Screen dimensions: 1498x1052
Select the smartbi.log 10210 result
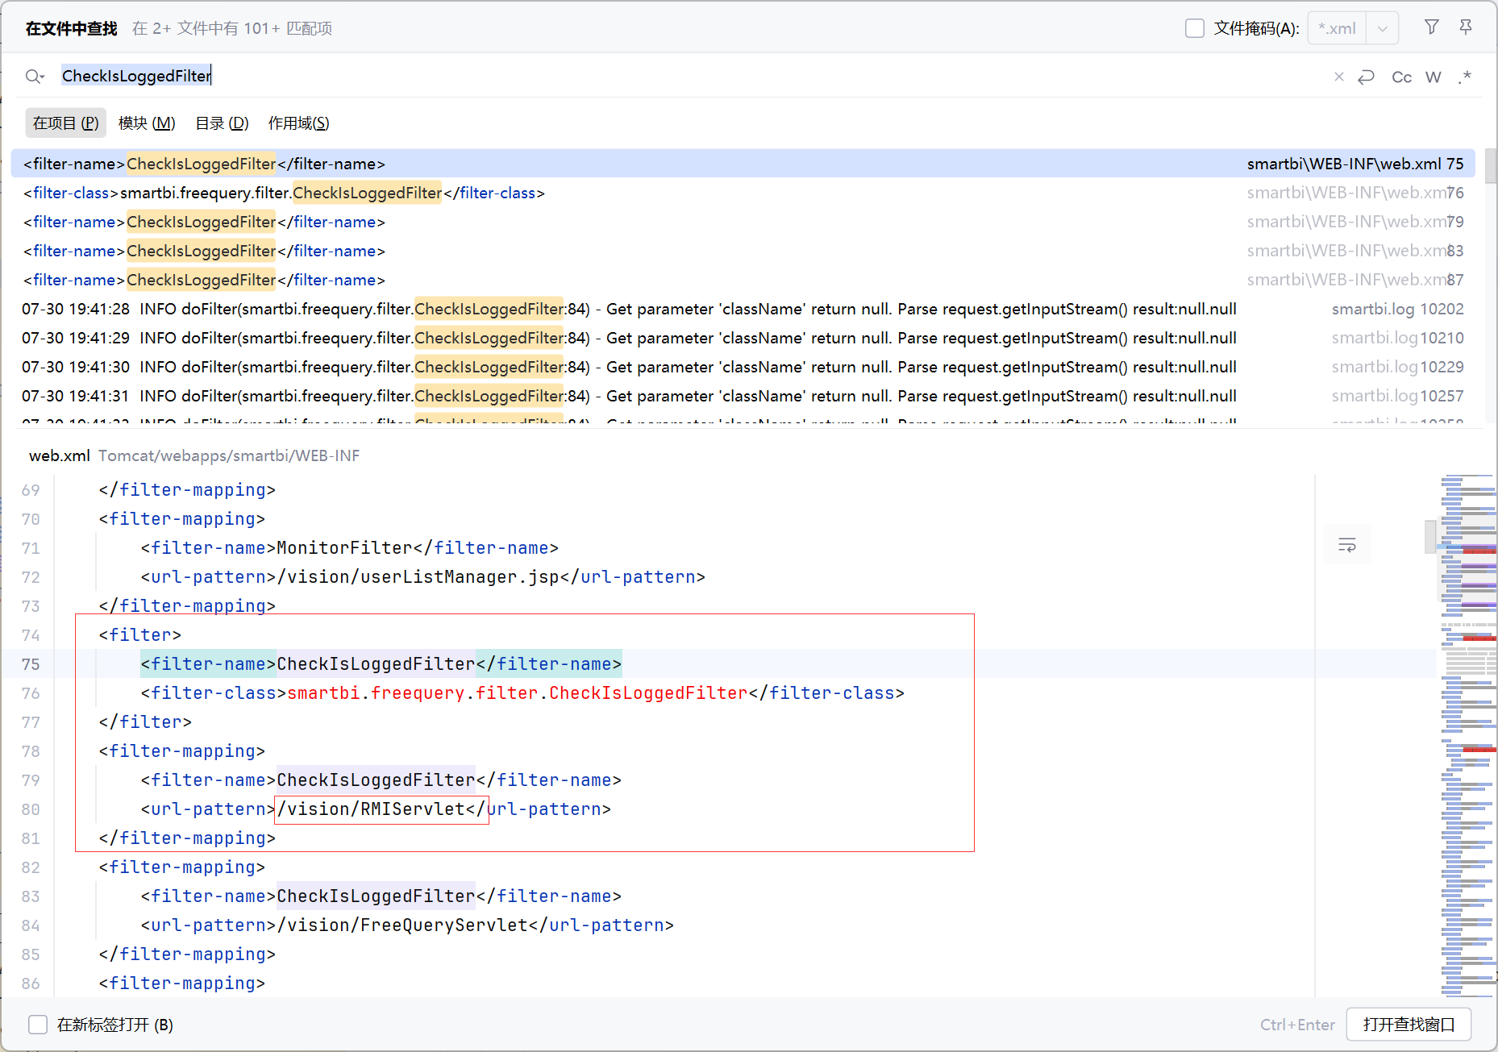(743, 338)
